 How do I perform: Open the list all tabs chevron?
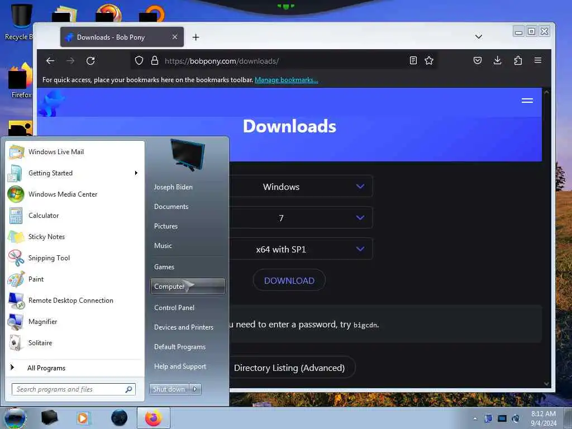coord(479,37)
